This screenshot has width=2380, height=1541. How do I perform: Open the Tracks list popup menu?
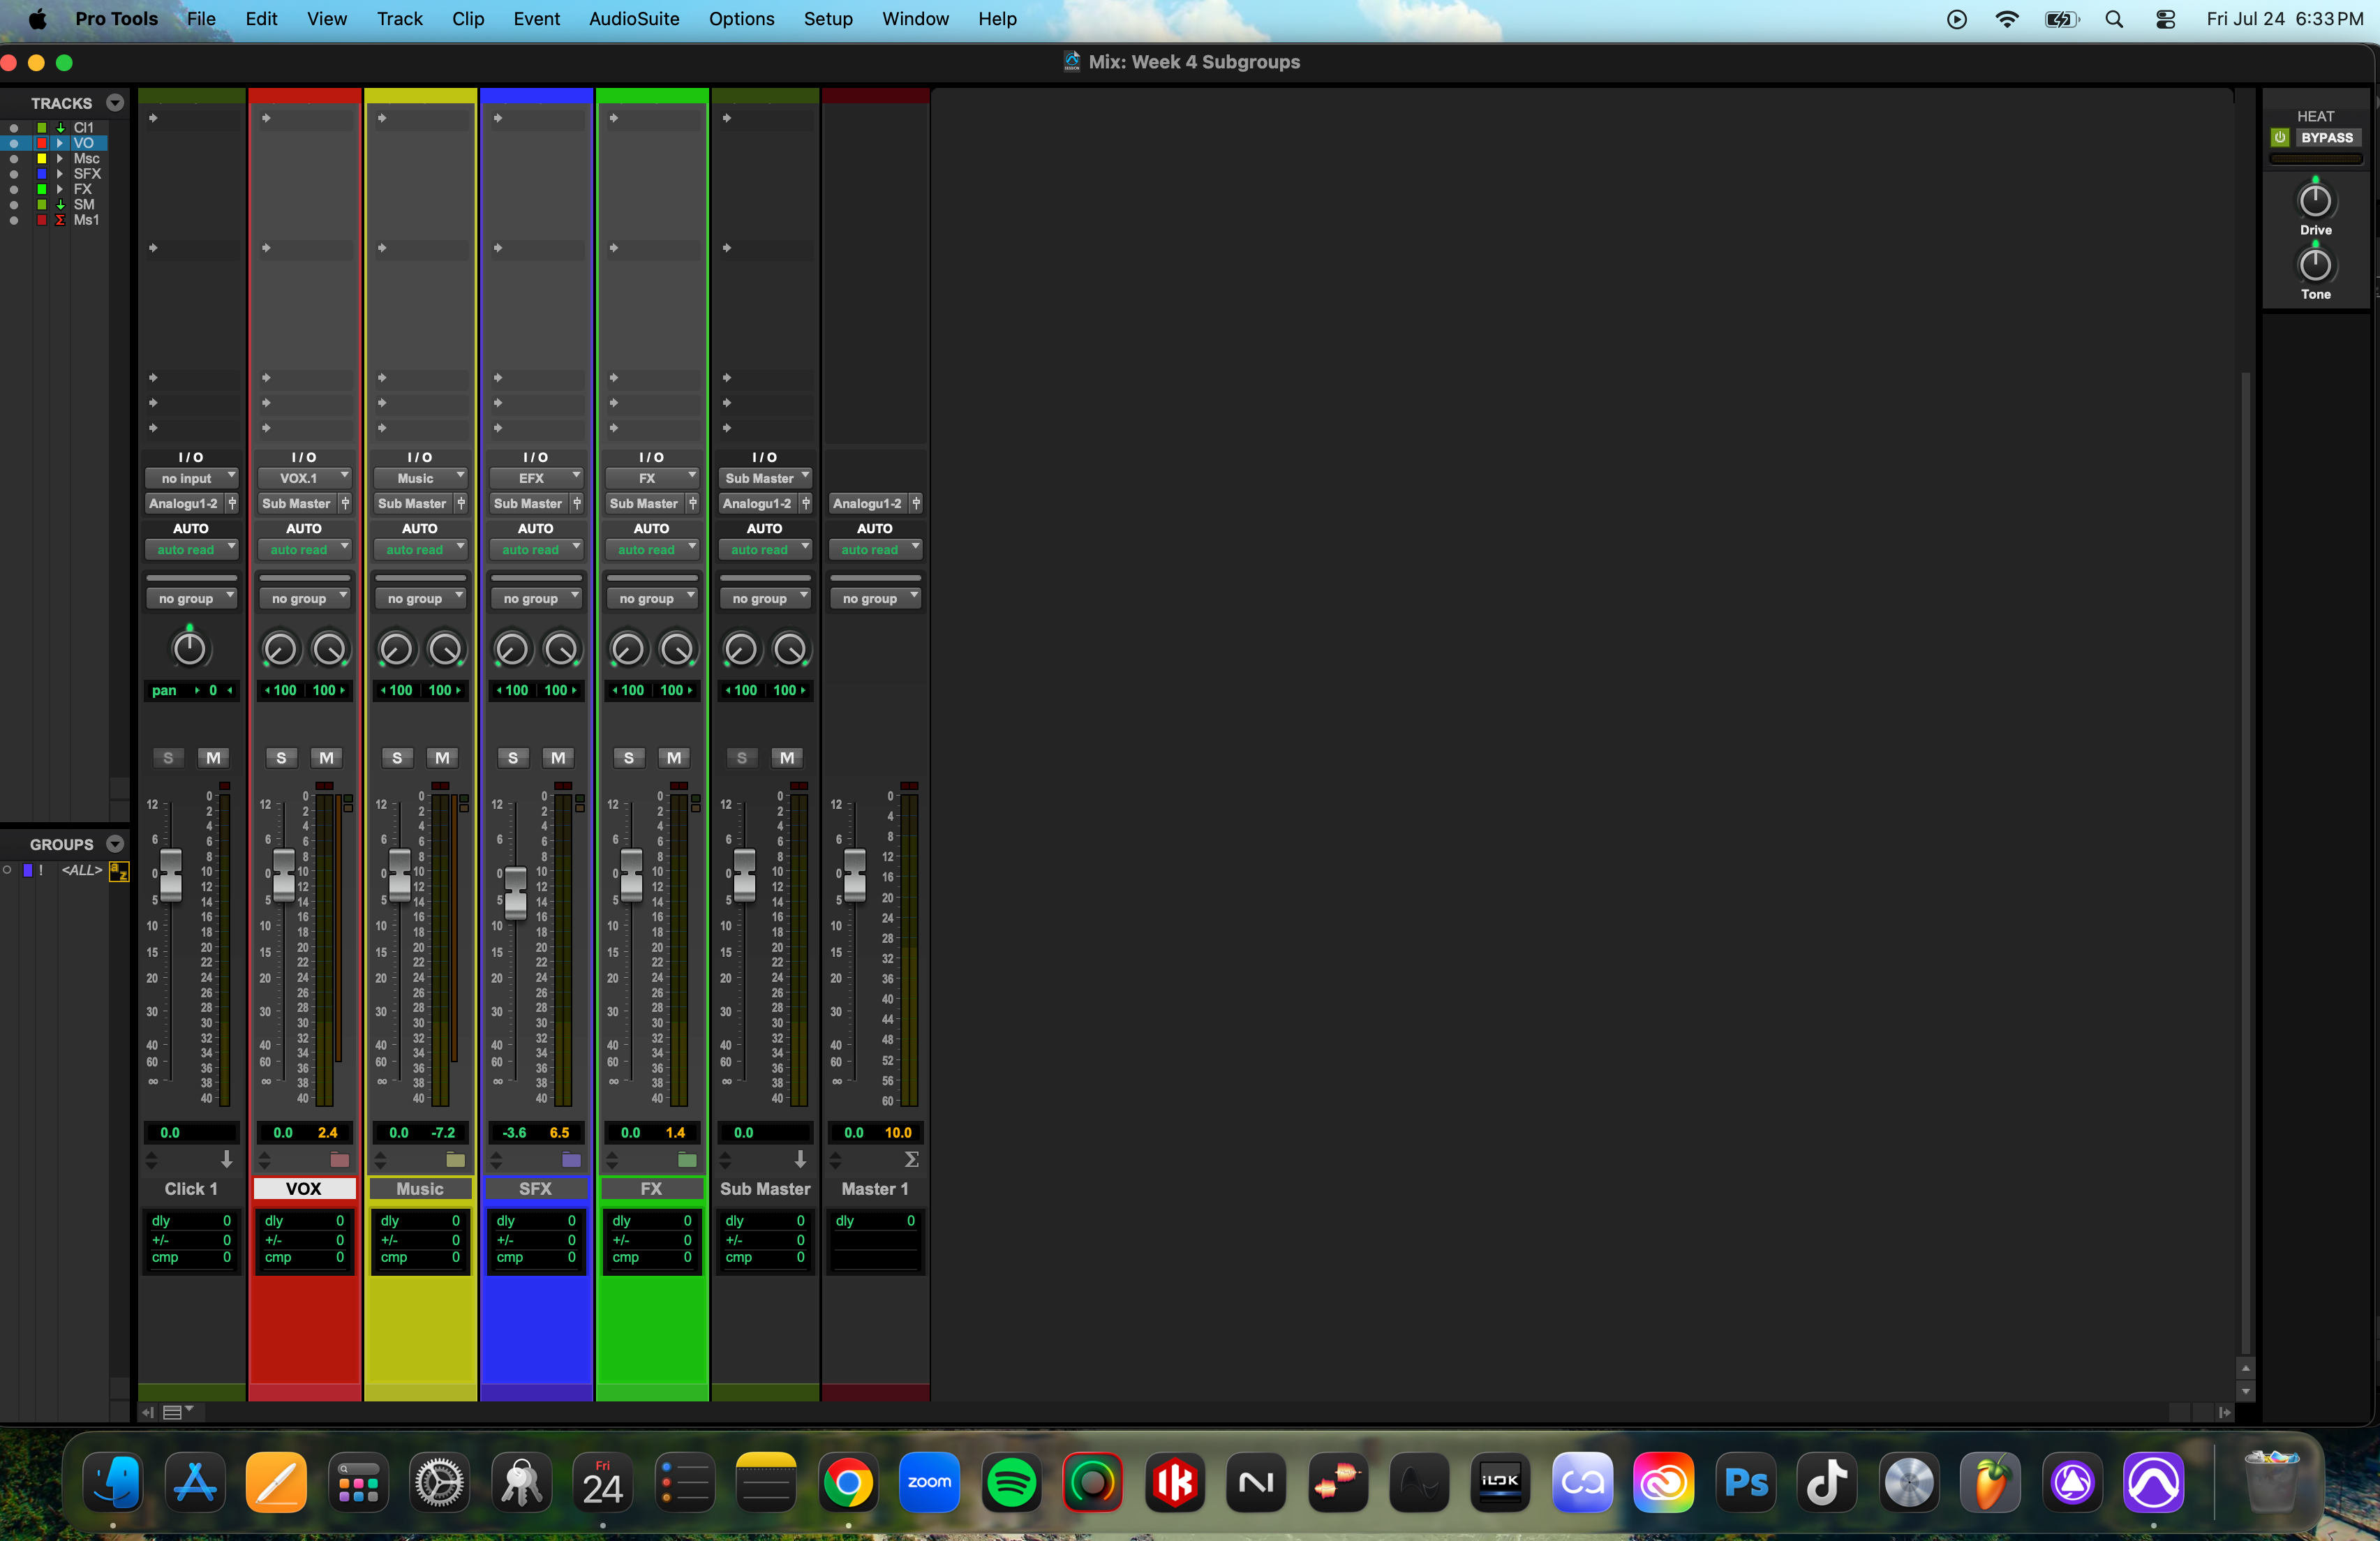115,103
